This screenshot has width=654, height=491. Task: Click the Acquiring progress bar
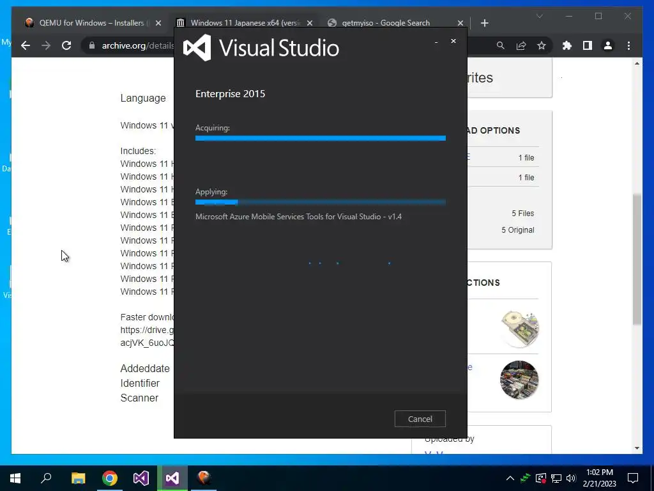[321, 138]
